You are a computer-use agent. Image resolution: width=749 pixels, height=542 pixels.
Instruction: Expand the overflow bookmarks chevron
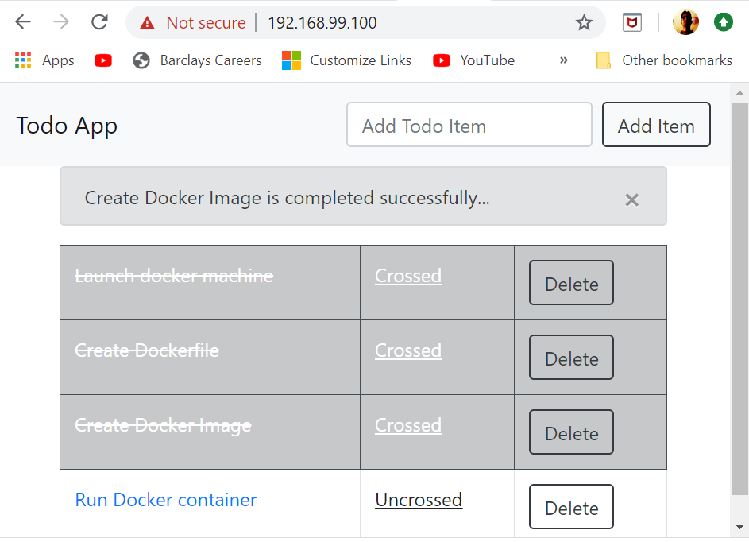[563, 60]
